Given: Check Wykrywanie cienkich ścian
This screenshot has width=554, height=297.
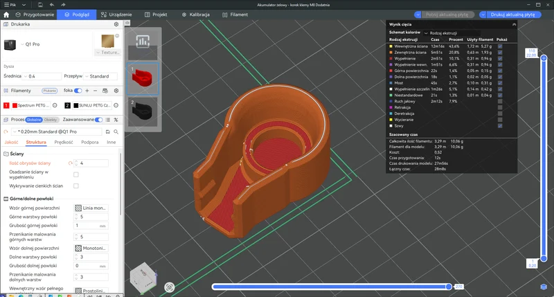Looking at the screenshot, I should (x=76, y=186).
